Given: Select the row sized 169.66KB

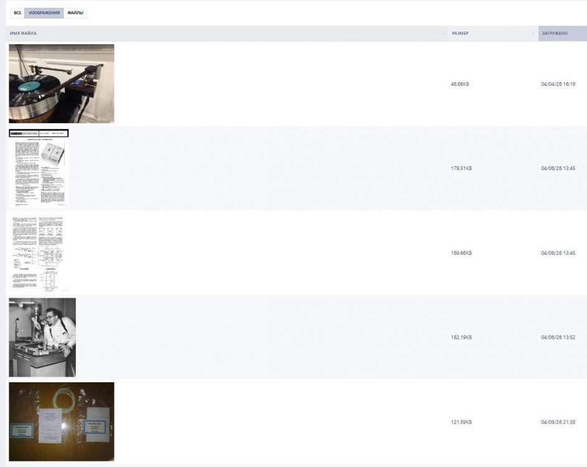Looking at the screenshot, I should point(296,253).
